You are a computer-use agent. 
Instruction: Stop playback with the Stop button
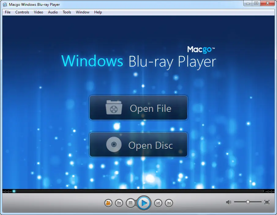pyautogui.click(x=131, y=203)
